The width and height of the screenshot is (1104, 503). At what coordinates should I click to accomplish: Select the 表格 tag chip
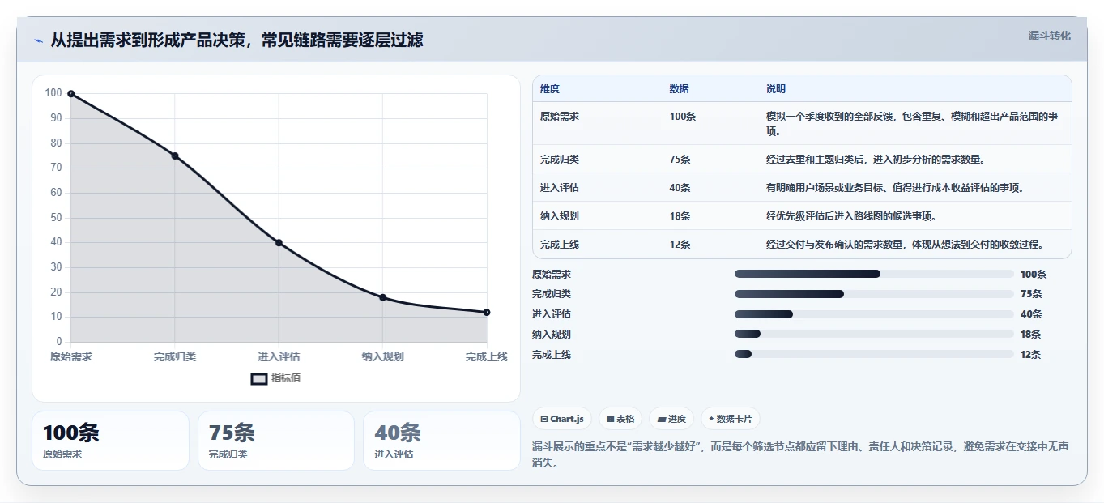620,419
